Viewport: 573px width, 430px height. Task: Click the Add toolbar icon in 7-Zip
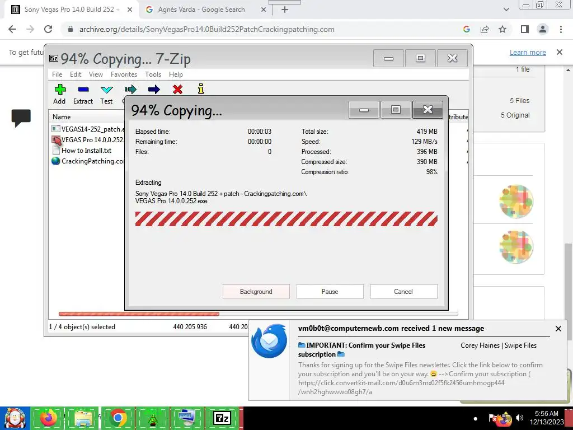(x=59, y=94)
